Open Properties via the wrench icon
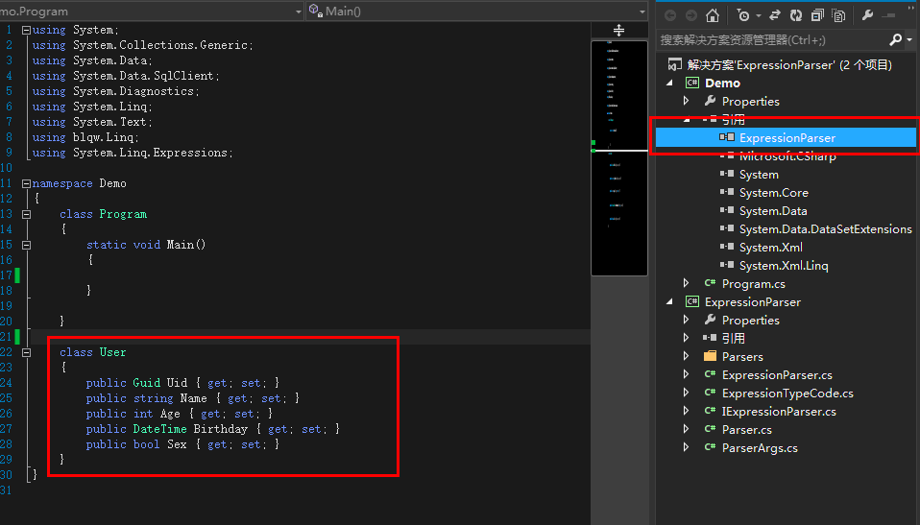 [868, 15]
